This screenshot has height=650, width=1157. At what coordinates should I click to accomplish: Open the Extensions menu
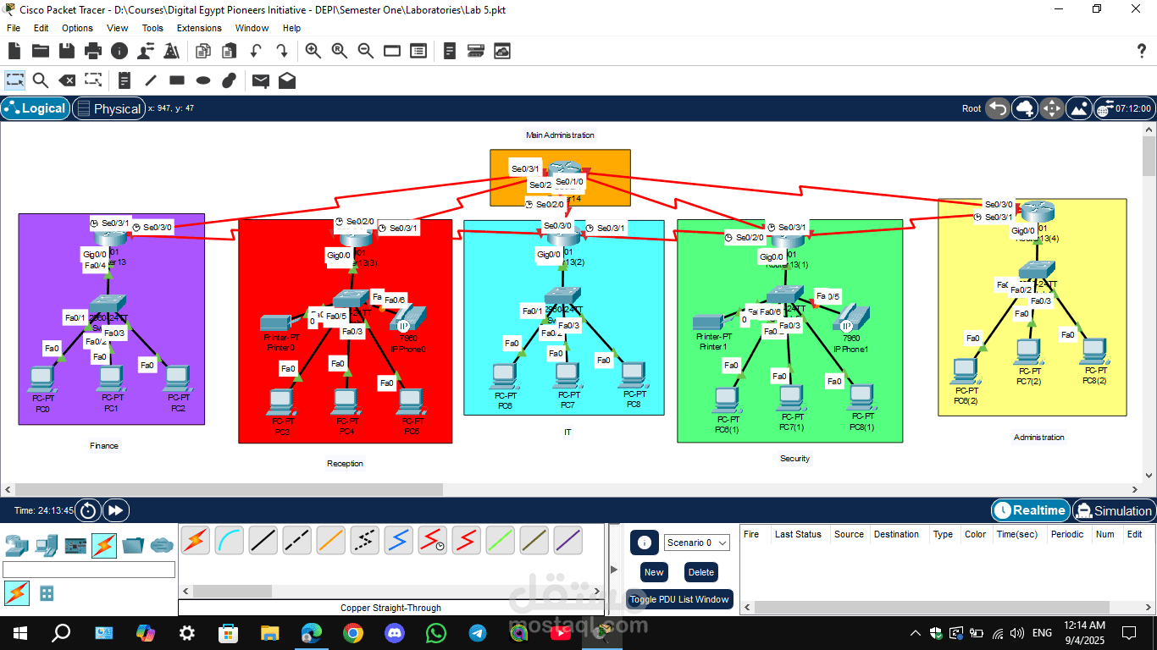pos(198,28)
